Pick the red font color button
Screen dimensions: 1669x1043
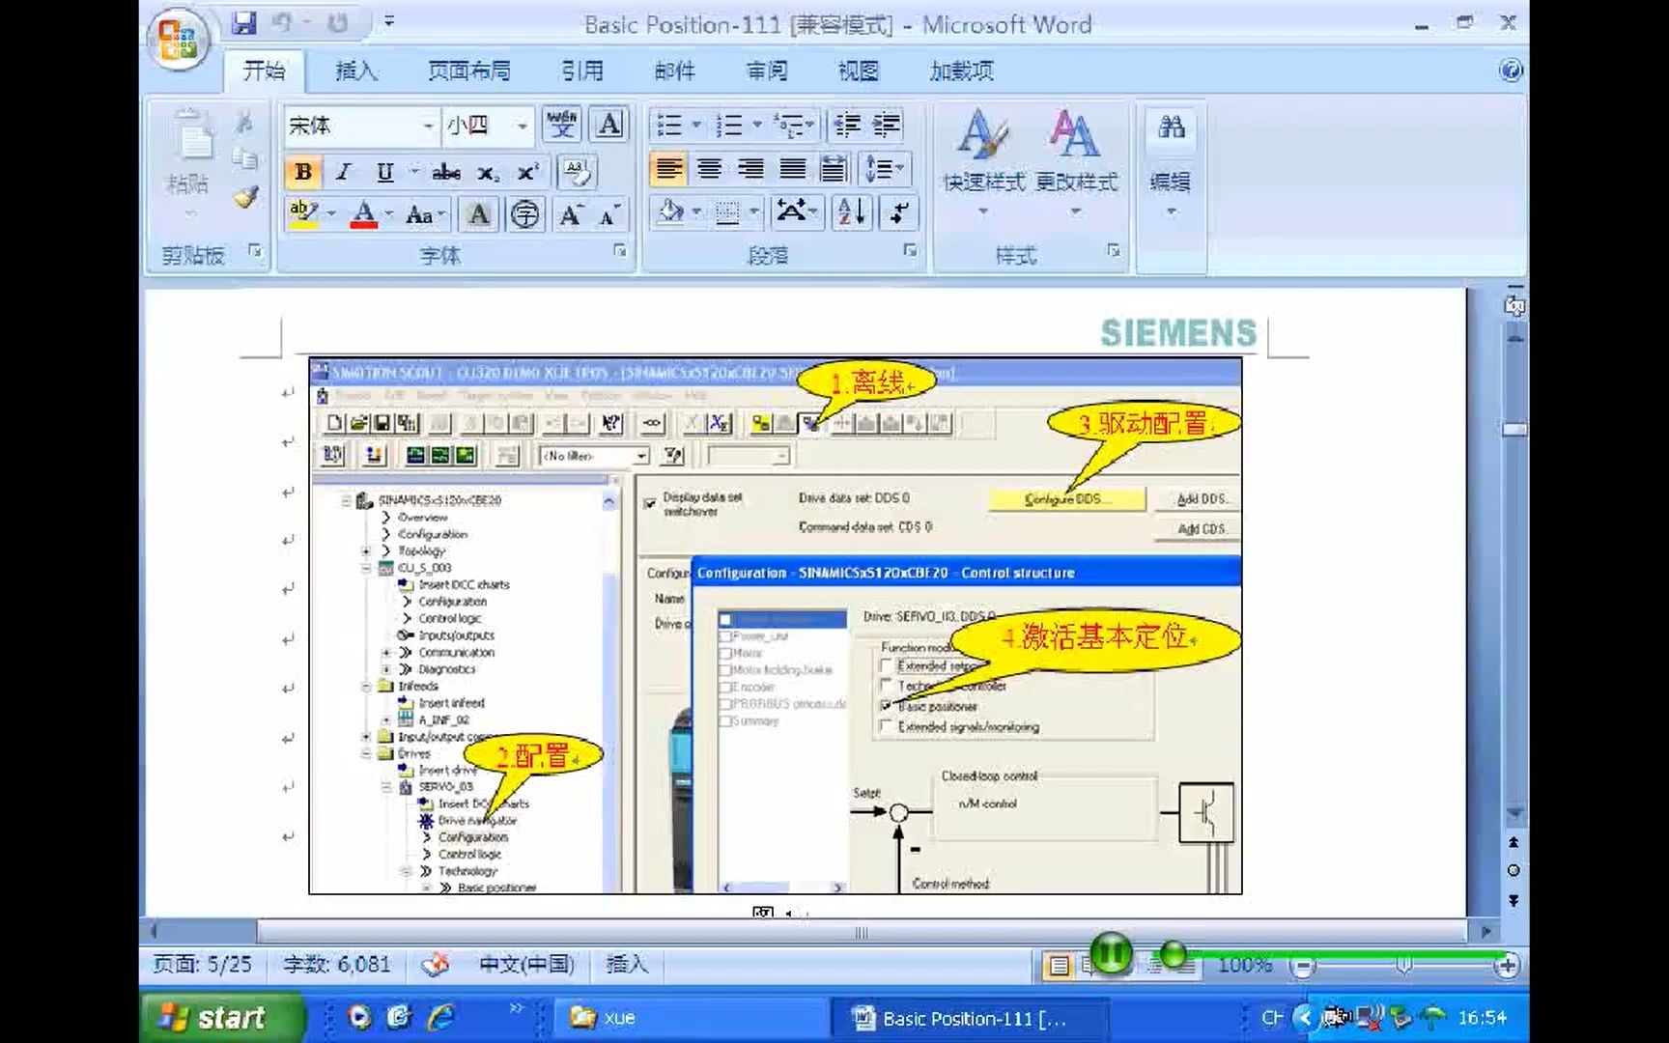point(363,214)
